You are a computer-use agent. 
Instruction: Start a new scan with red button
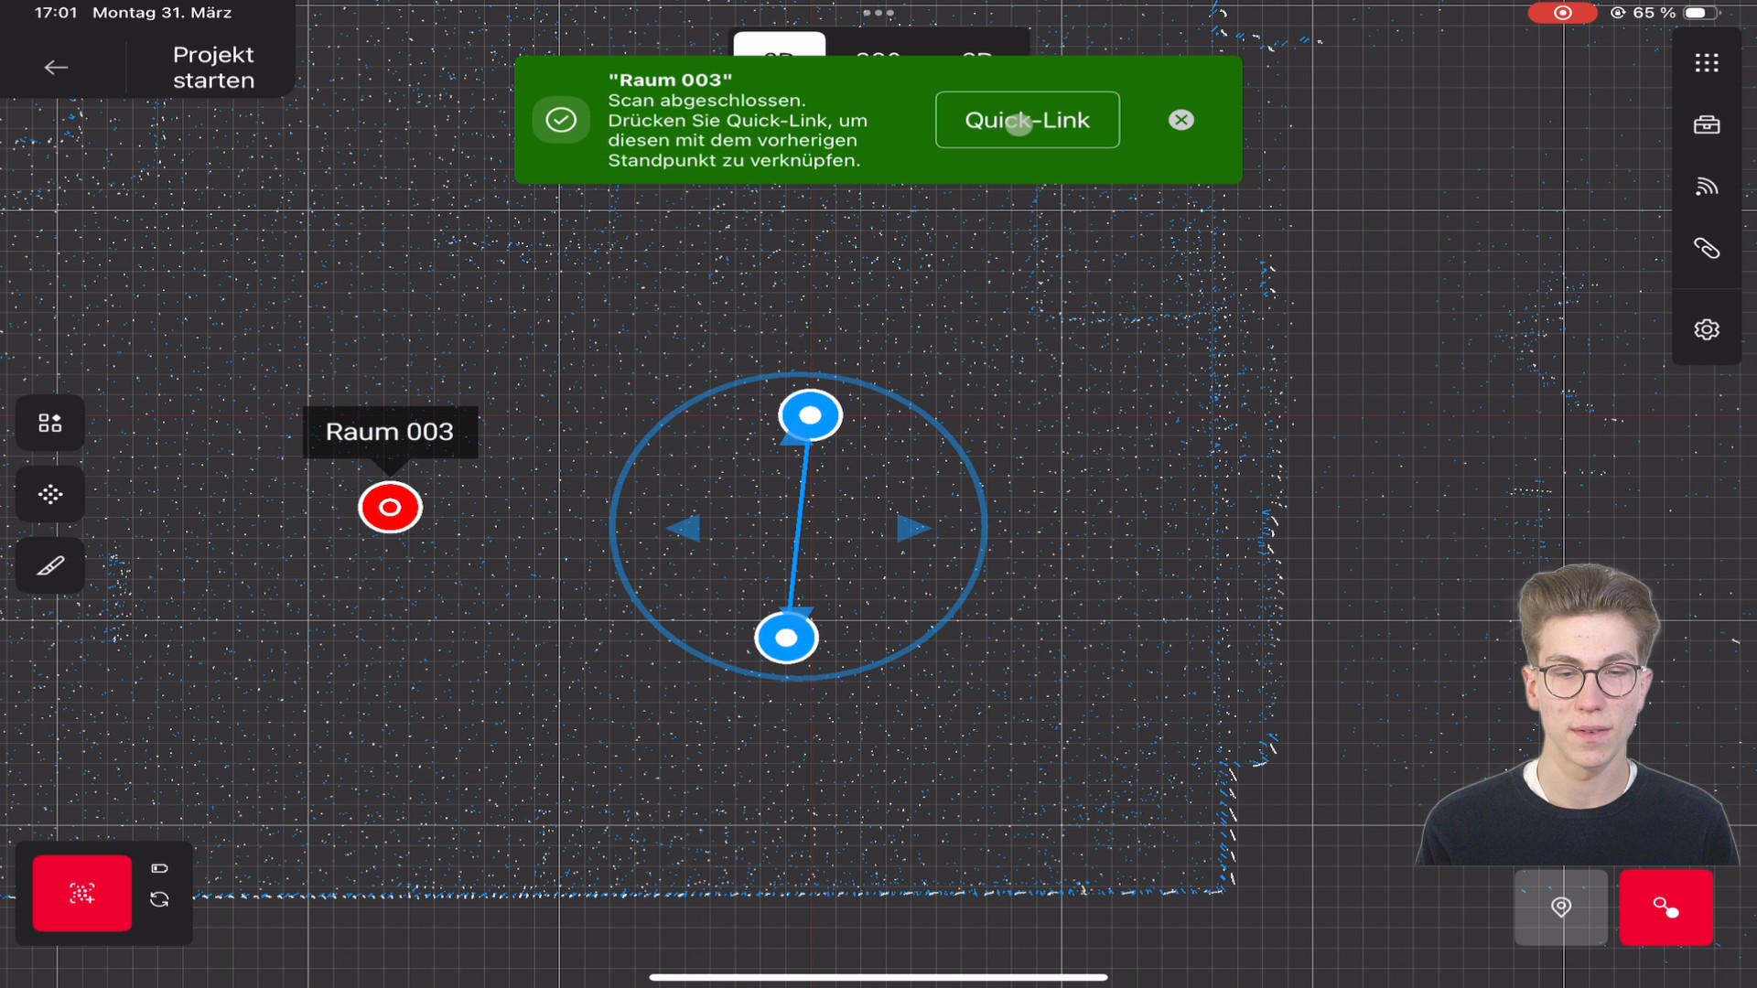82,893
